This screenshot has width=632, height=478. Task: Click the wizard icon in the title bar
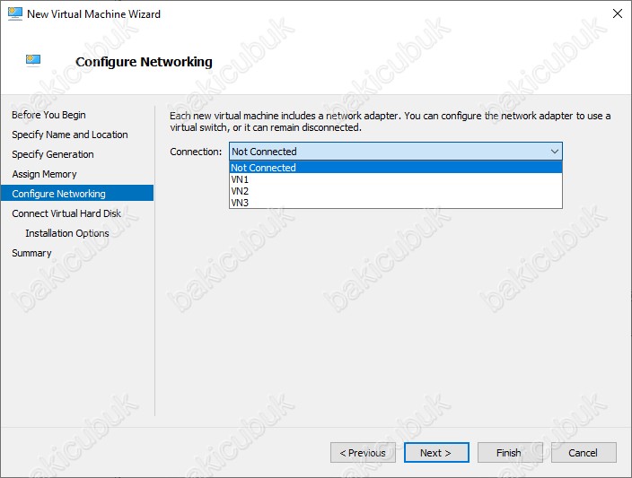click(x=15, y=13)
